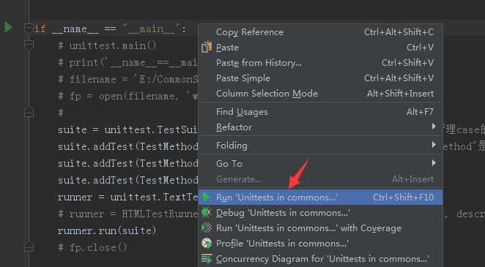Click the Debug bug icon
Image resolution: width=485 pixels, height=267 pixels.
[x=206, y=212]
